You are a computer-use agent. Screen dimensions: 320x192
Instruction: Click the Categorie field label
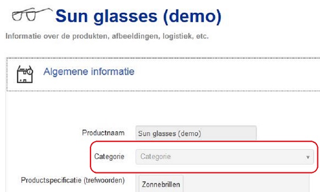point(109,157)
